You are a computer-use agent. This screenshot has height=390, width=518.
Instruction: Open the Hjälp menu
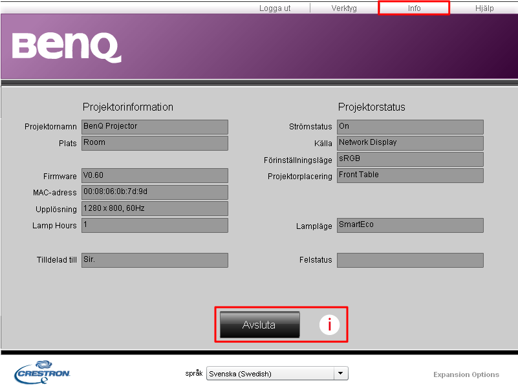(x=484, y=8)
